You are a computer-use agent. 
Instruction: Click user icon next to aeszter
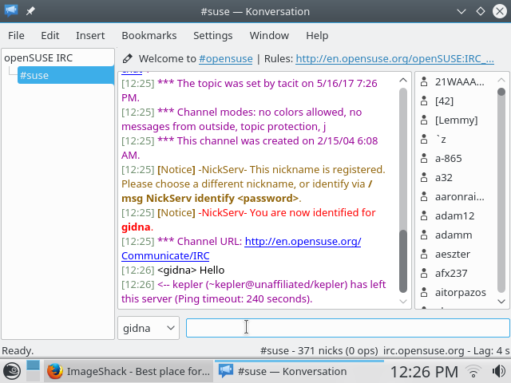coord(424,254)
